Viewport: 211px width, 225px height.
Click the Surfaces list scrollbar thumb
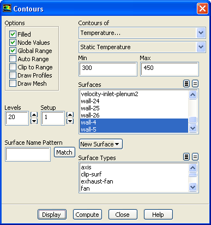click(192, 120)
